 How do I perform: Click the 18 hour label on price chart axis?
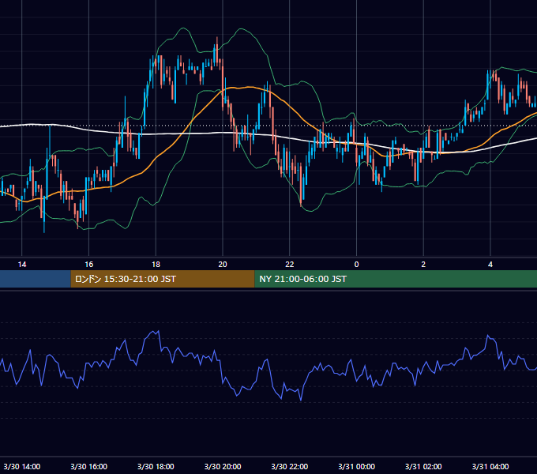click(x=156, y=265)
